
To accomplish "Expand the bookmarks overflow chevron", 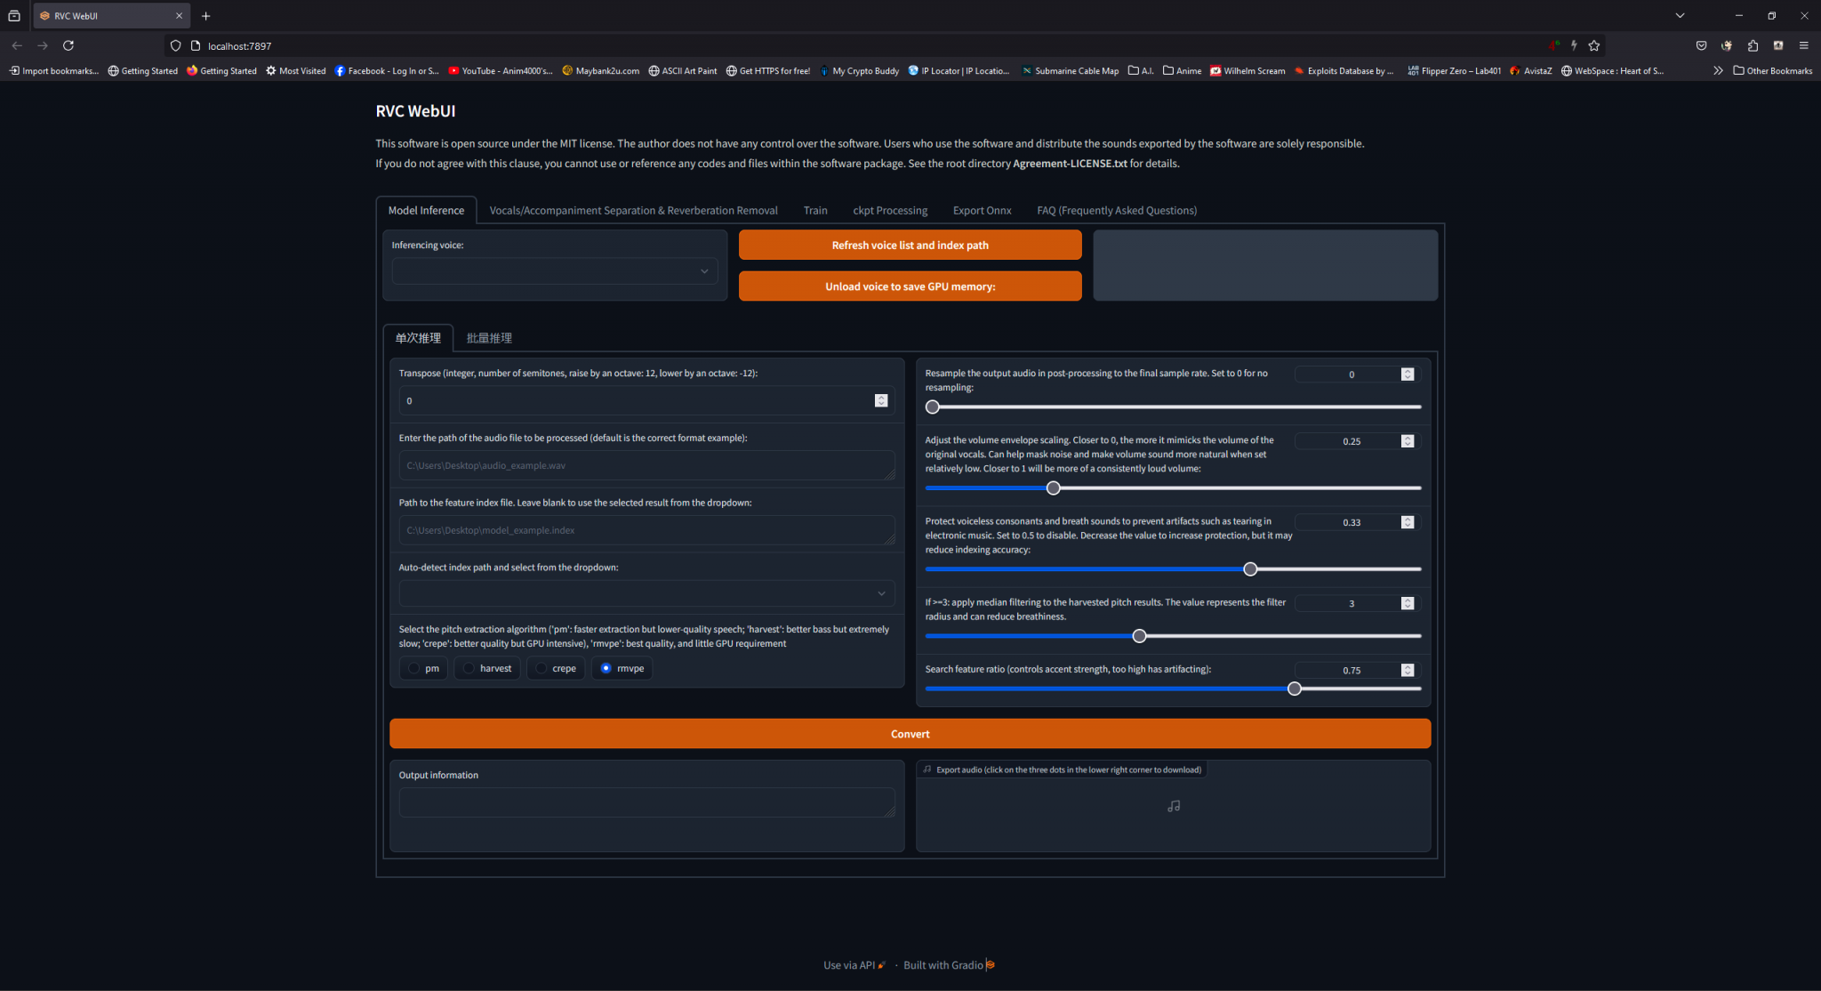I will click(1718, 70).
